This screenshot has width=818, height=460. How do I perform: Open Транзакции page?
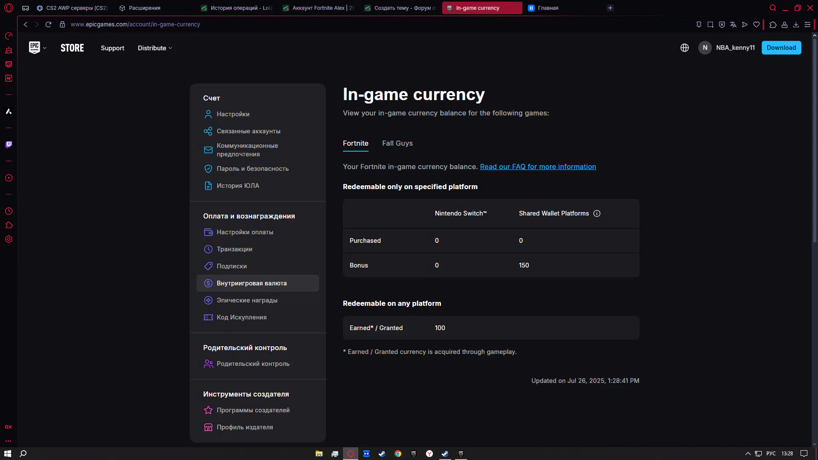pyautogui.click(x=257, y=249)
